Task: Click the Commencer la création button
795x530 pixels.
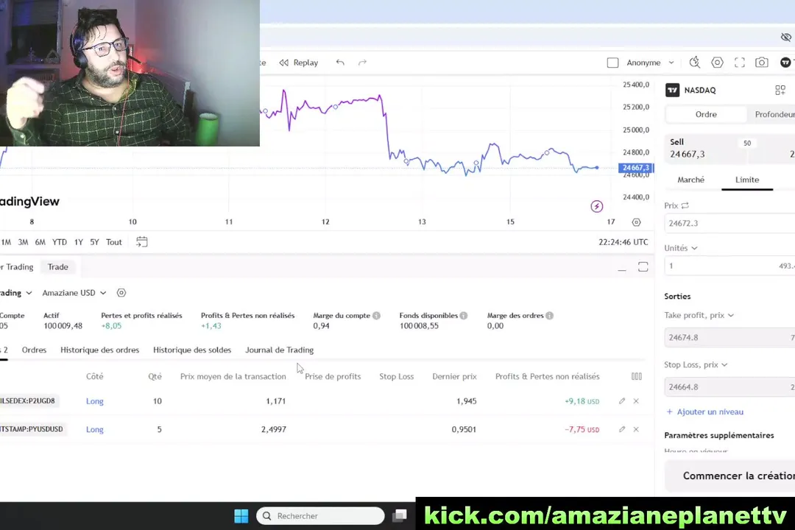Action: click(x=730, y=476)
